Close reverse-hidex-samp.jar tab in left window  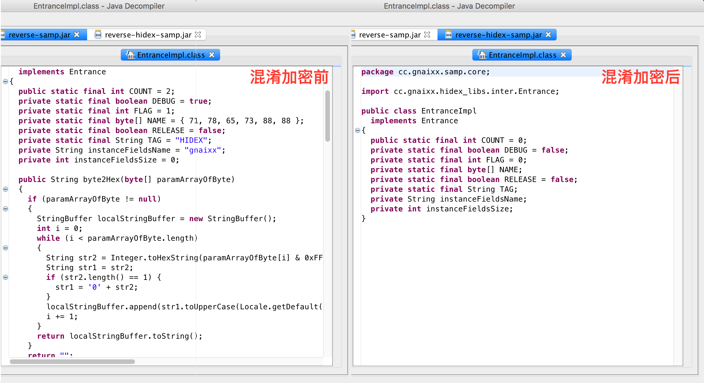(198, 35)
